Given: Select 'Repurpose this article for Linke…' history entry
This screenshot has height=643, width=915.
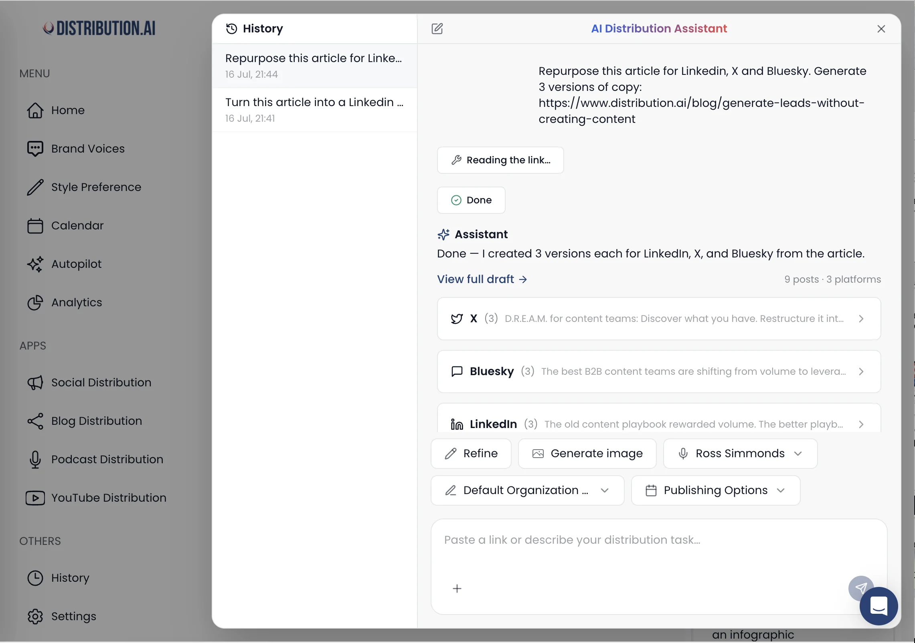Looking at the screenshot, I should pos(315,66).
